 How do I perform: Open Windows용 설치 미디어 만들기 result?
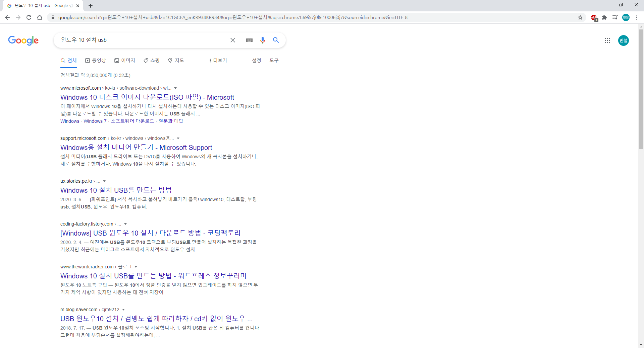(x=136, y=148)
